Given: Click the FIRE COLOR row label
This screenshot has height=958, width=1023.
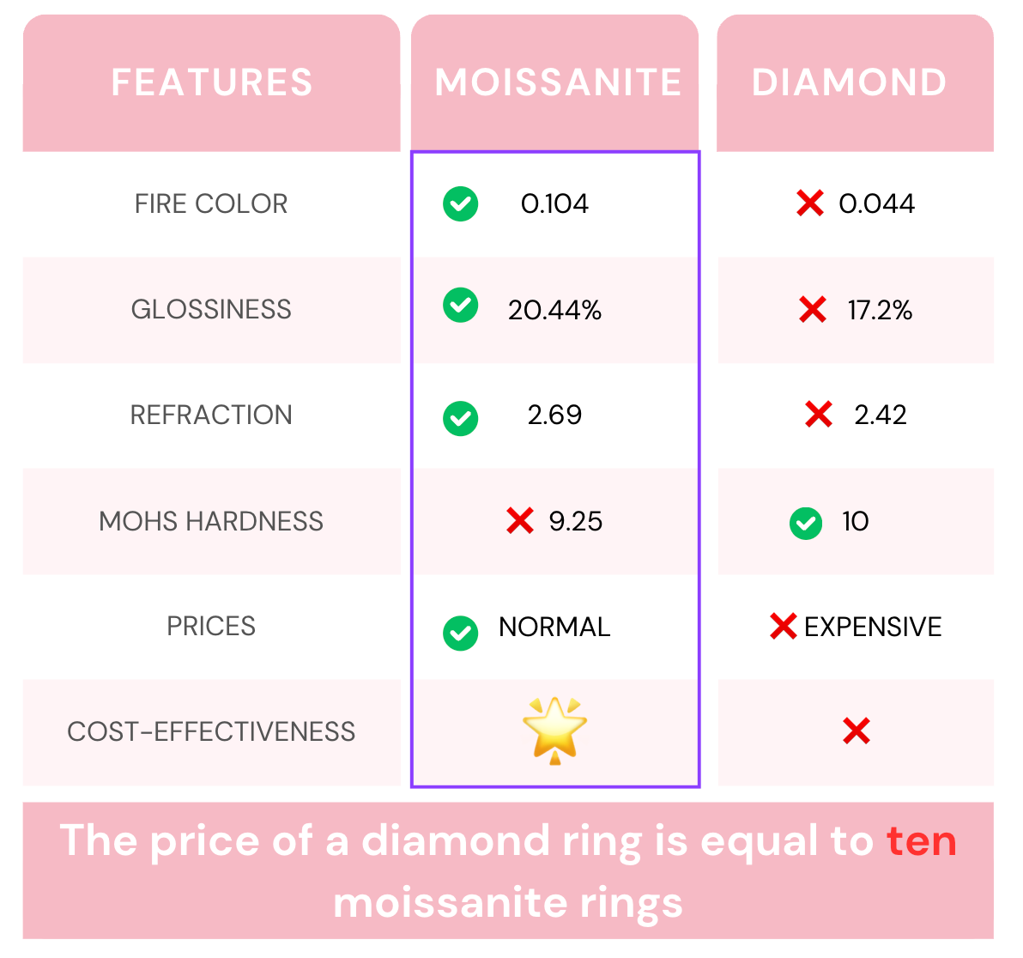Looking at the screenshot, I should (x=211, y=203).
